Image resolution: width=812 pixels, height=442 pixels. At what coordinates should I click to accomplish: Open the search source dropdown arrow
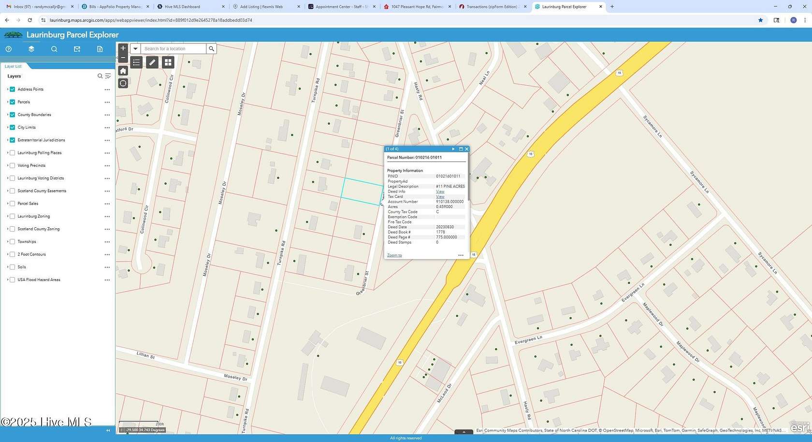click(135, 48)
